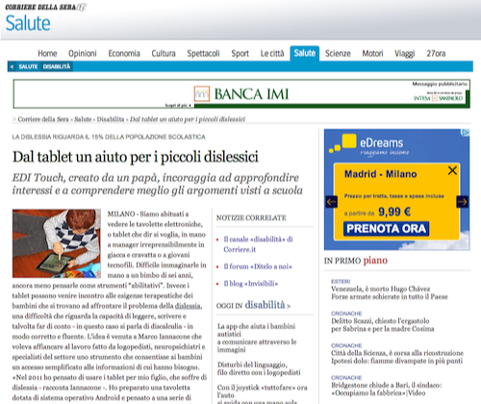Click the dislessia link in the article text
This screenshot has width=481, height=404.
[189, 306]
